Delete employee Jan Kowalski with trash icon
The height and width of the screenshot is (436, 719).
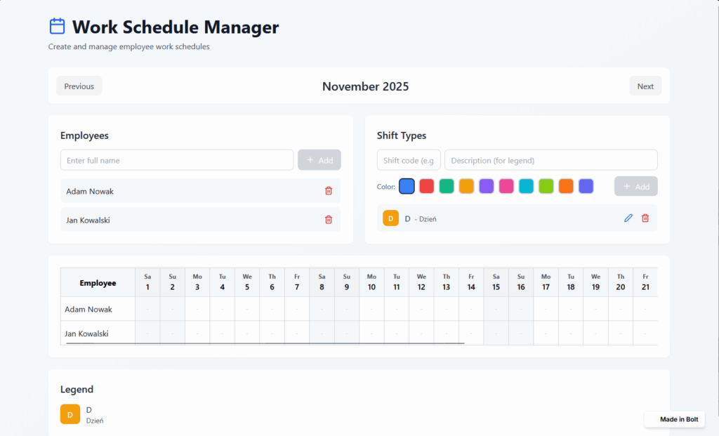328,220
